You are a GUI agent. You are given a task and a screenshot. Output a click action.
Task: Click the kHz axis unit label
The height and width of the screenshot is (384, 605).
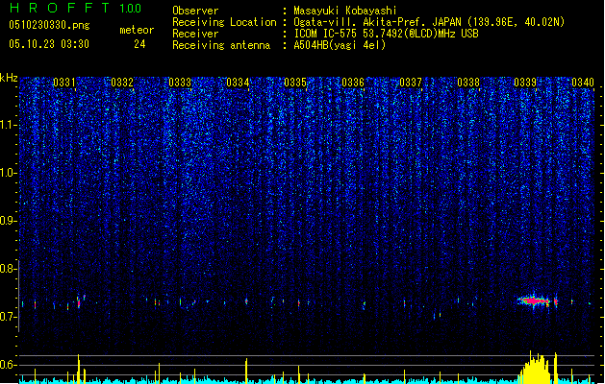(x=9, y=78)
